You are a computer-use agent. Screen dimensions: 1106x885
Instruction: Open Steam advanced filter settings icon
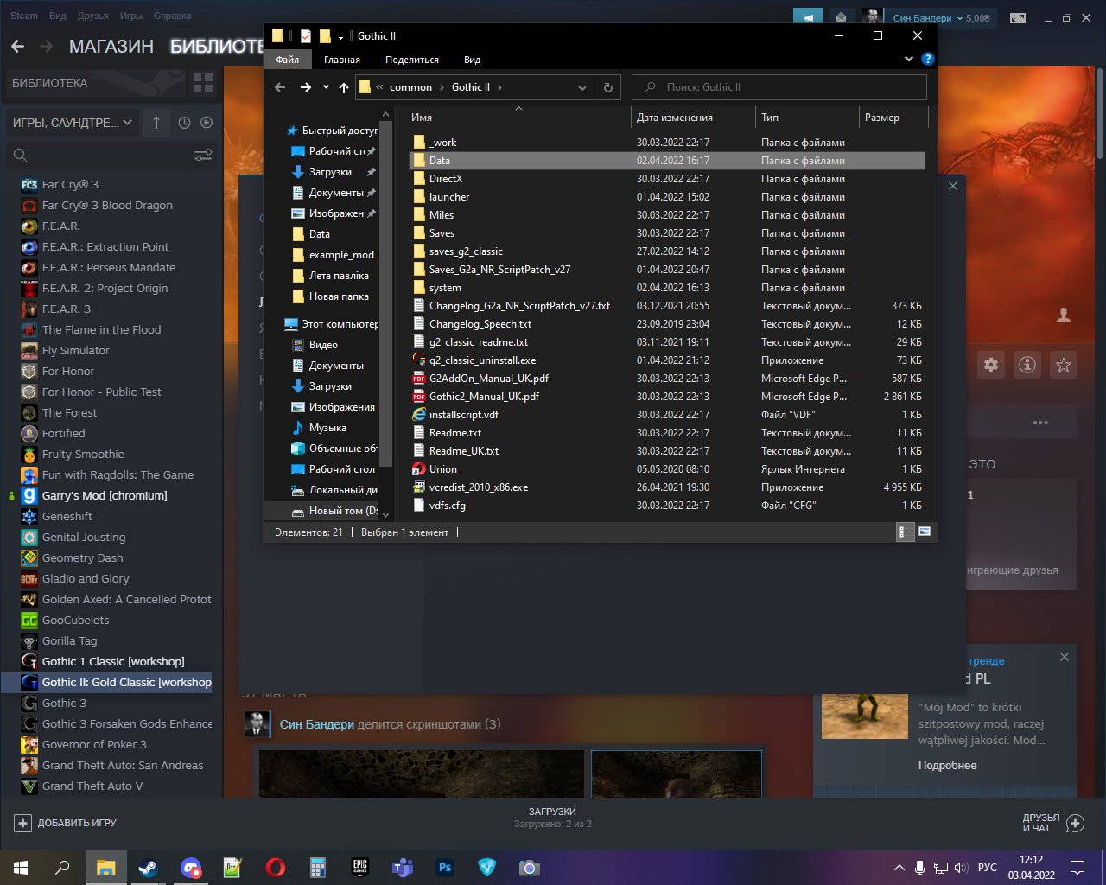pyautogui.click(x=203, y=156)
